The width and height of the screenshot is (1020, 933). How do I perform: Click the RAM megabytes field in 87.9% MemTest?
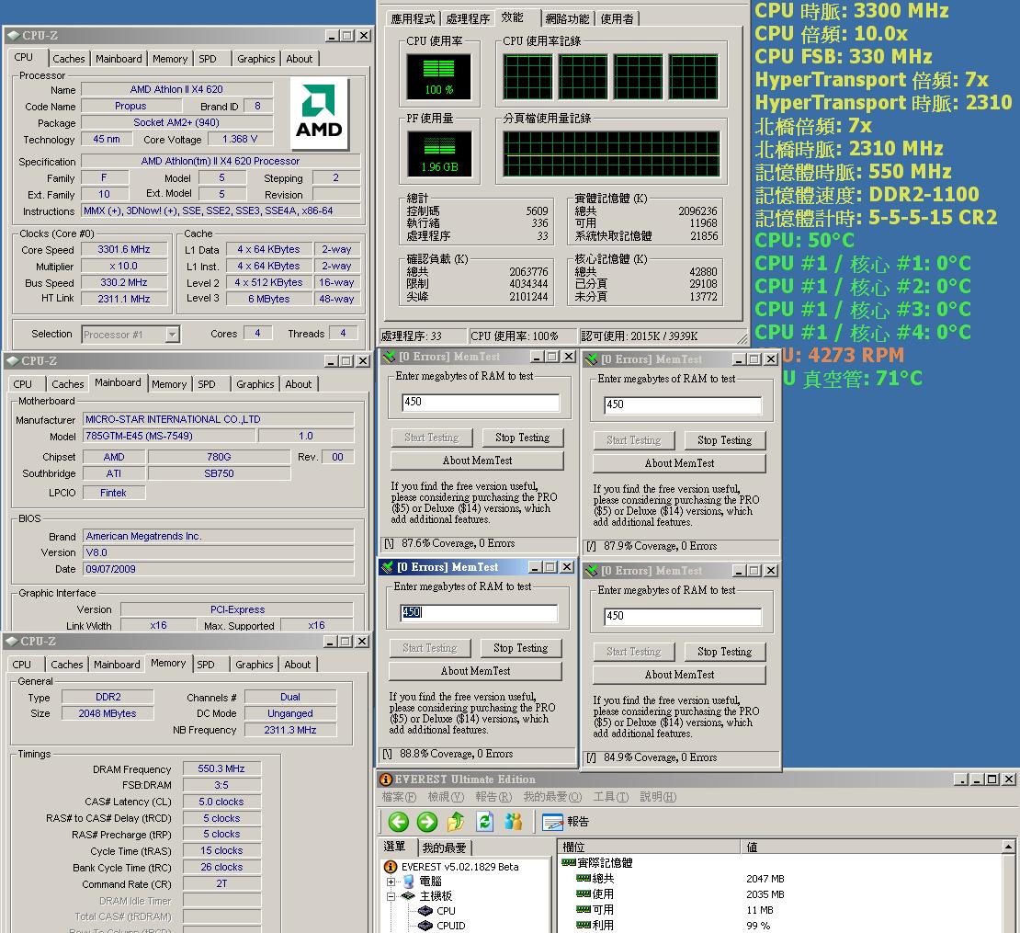pyautogui.click(x=682, y=404)
